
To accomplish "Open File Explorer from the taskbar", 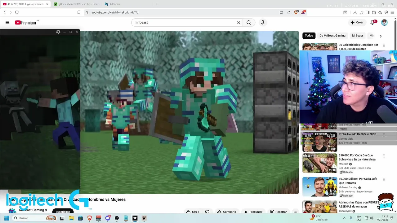I will tap(71, 218).
